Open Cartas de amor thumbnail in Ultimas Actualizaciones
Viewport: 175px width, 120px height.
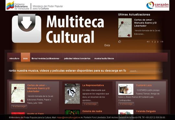click(x=125, y=28)
